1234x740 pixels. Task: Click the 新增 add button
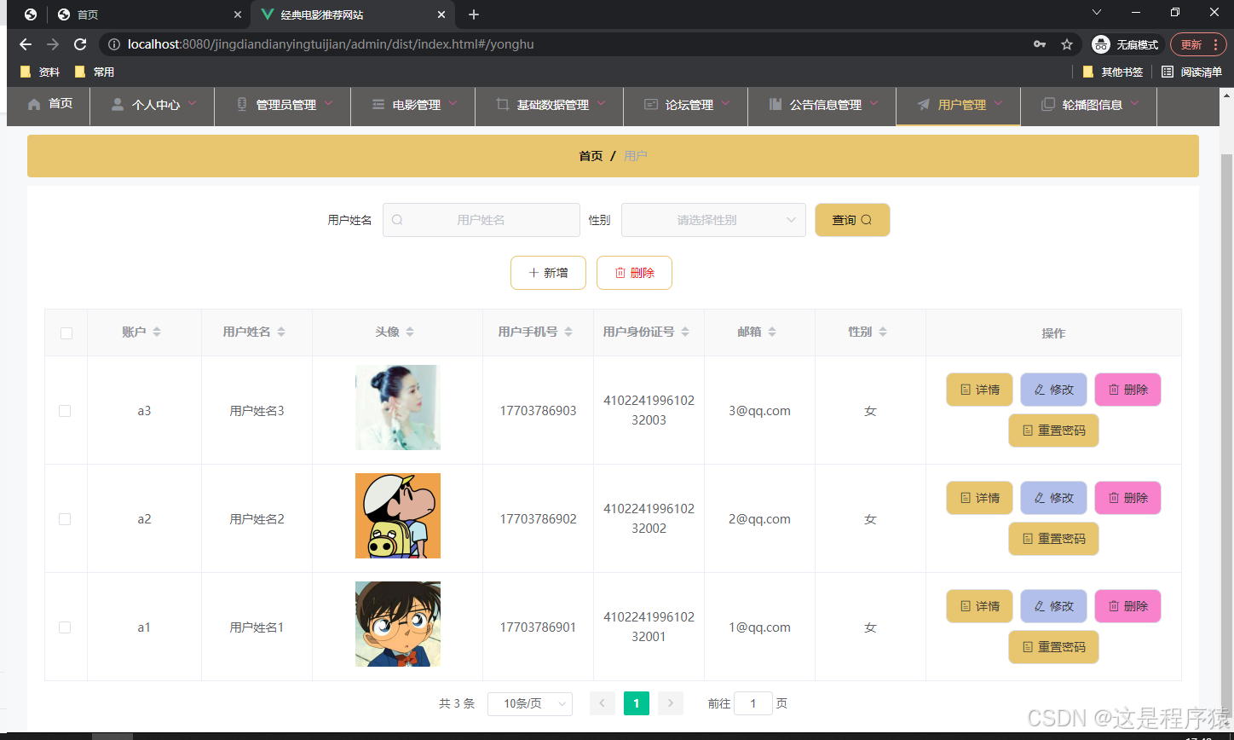point(548,273)
